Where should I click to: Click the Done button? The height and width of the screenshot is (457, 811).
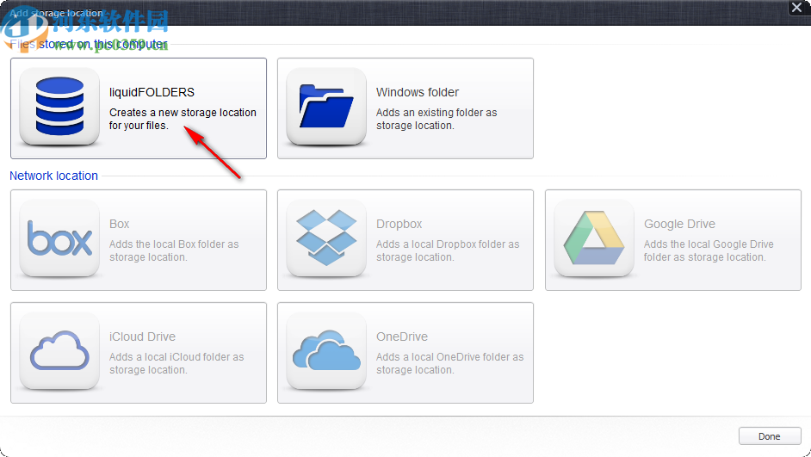pos(769,436)
